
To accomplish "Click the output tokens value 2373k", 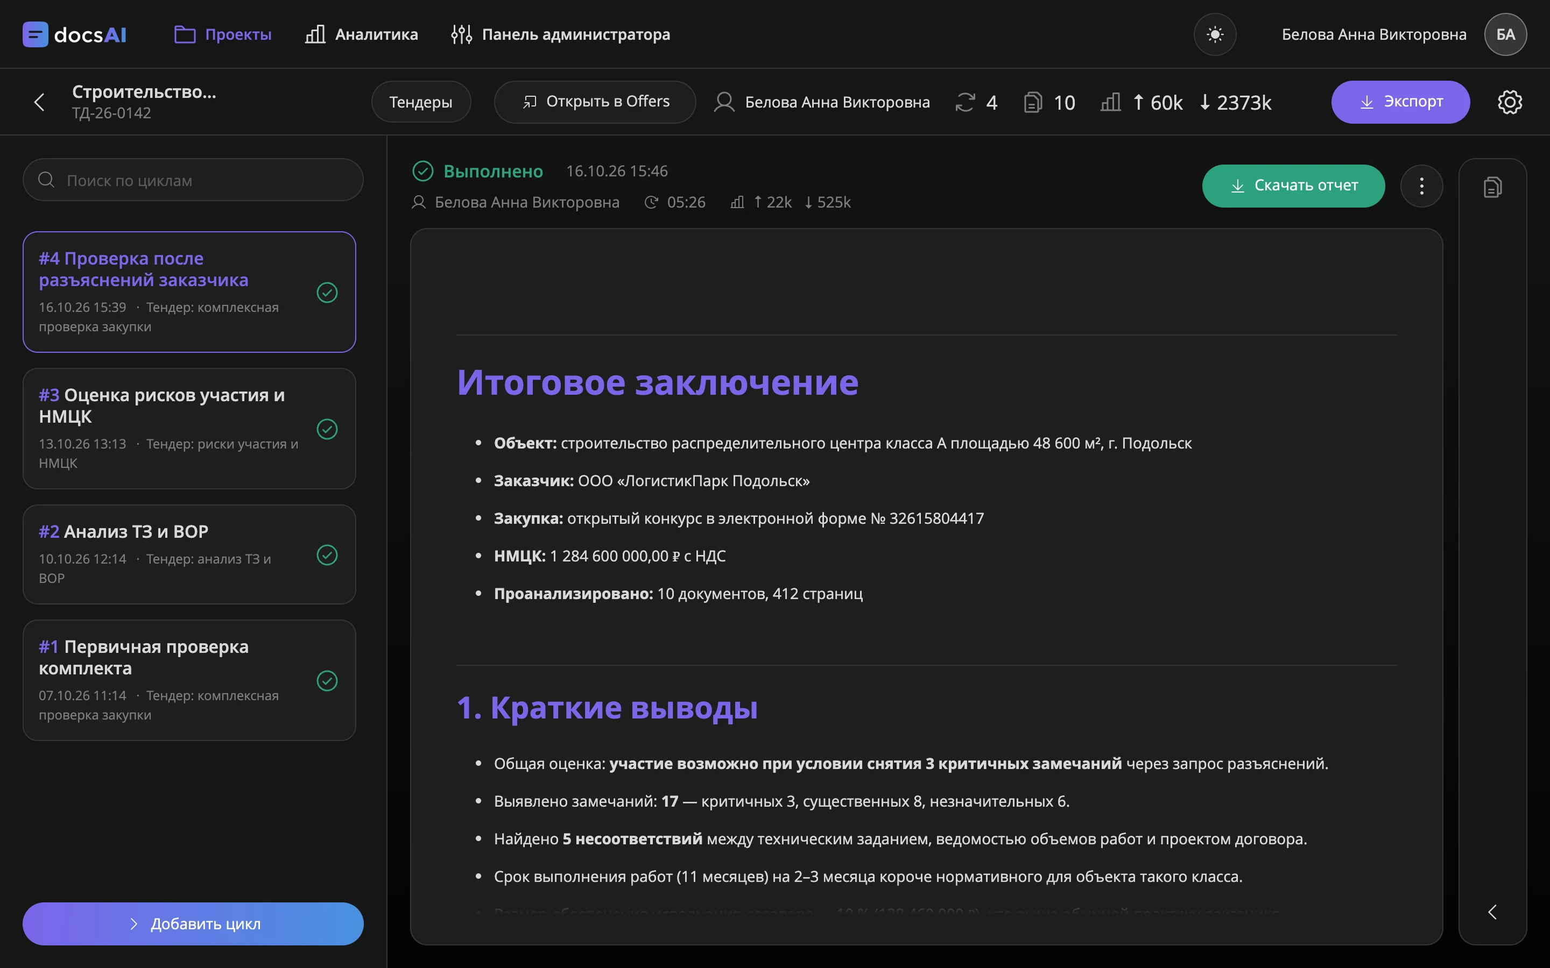I will pos(1243,102).
